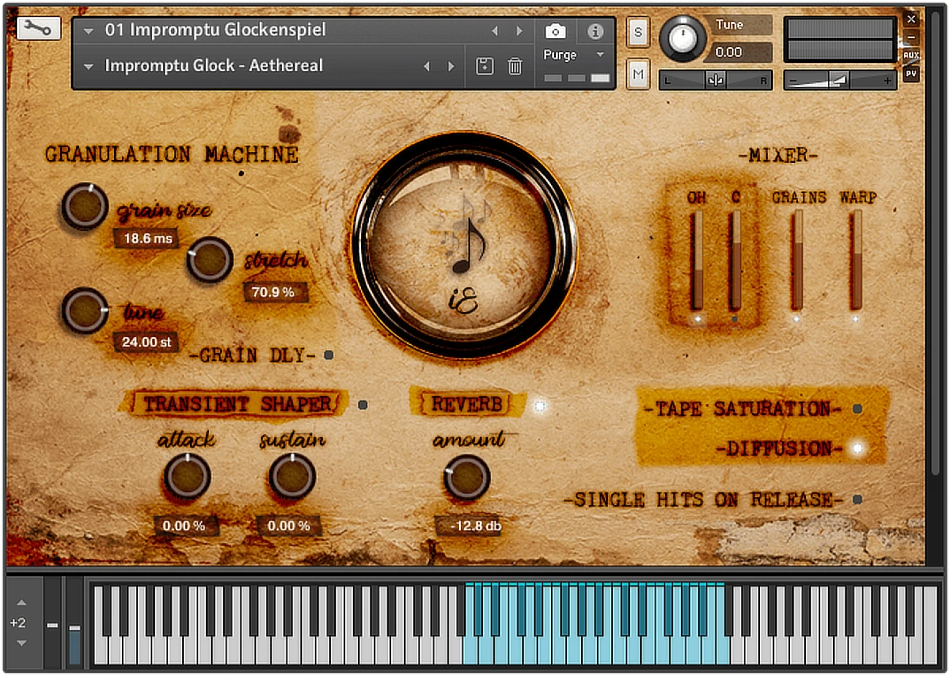Click the AUX sends icon
Image resolution: width=950 pixels, height=676 pixels.
[911, 56]
